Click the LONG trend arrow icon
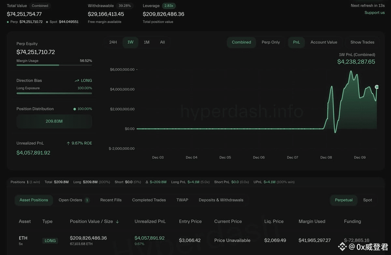Screen dimensions: 391x255 [x=77, y=81]
